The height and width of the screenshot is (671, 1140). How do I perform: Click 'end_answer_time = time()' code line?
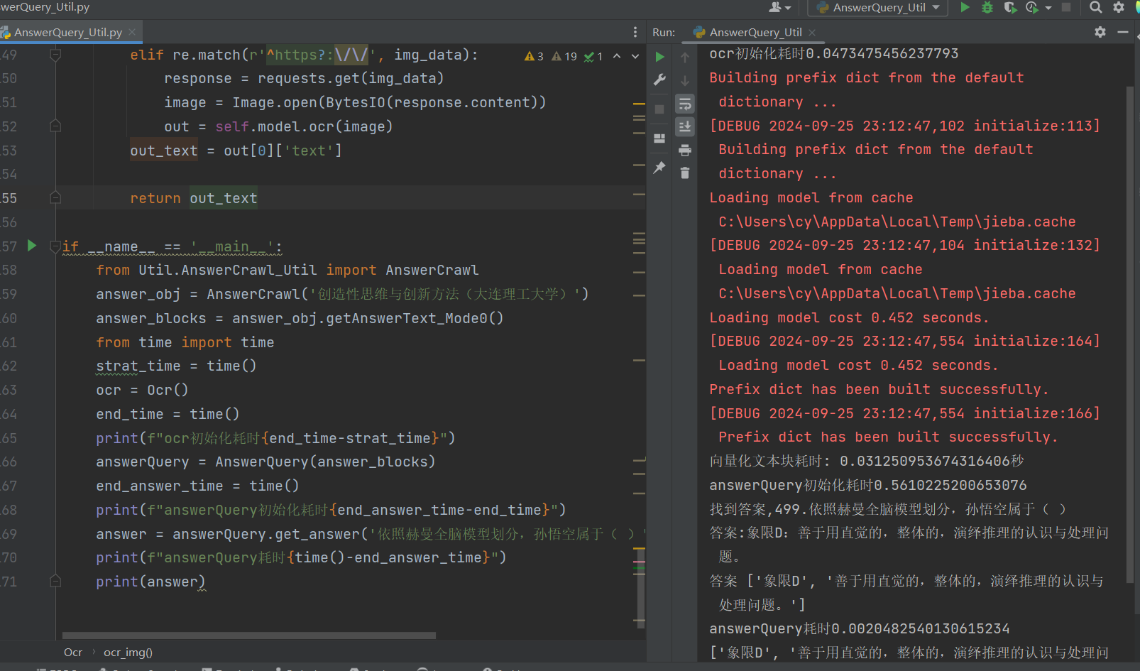pyautogui.click(x=197, y=486)
